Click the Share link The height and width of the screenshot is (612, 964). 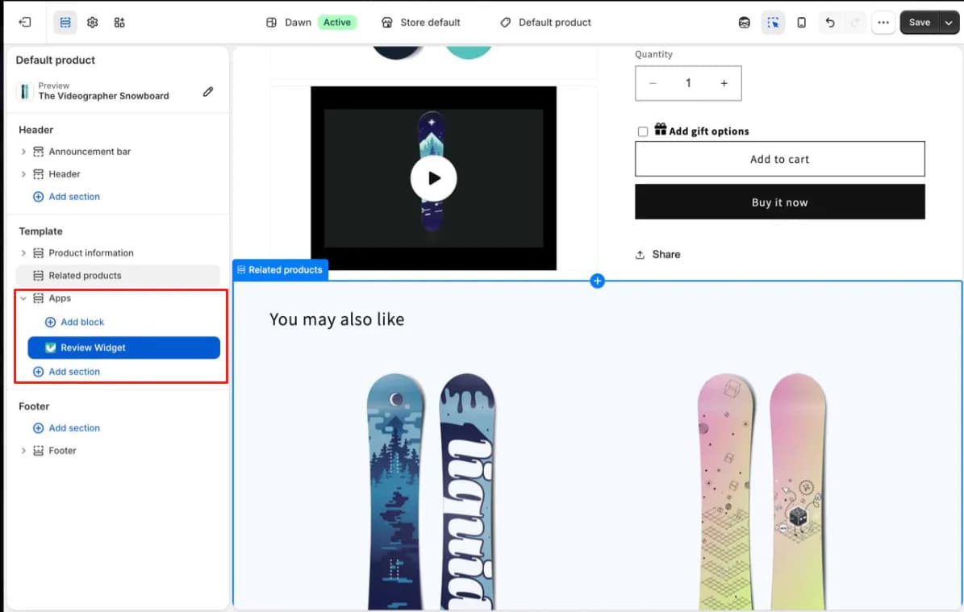pyautogui.click(x=657, y=254)
